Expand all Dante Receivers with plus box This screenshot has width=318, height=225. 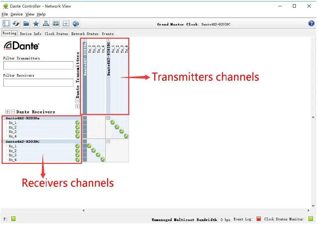tap(7, 112)
